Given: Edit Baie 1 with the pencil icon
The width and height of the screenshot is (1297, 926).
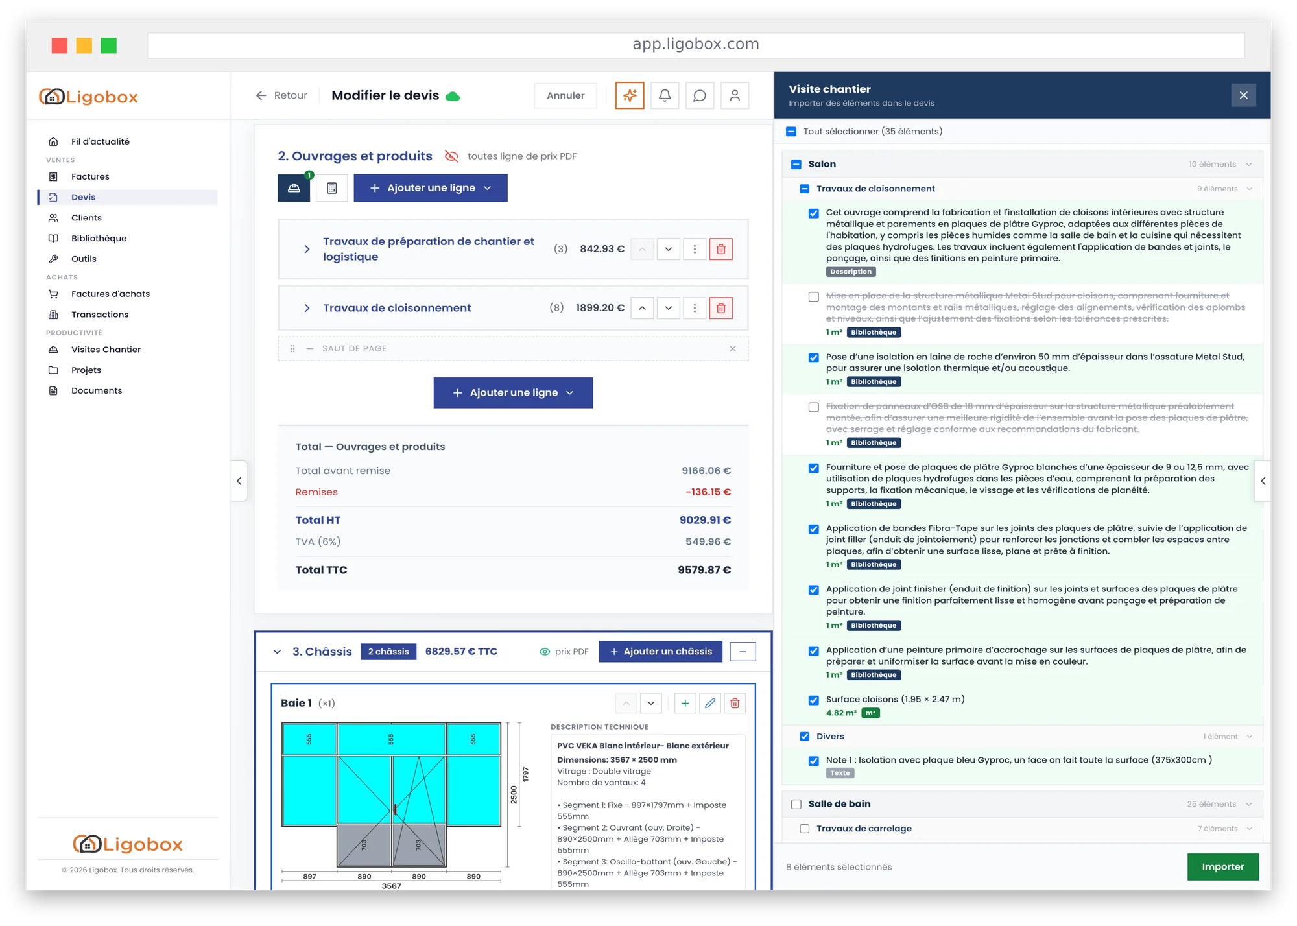Looking at the screenshot, I should (710, 703).
